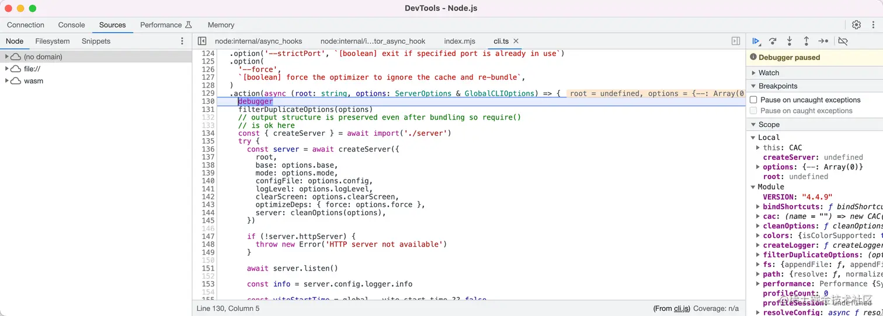This screenshot has width=883, height=316.
Task: Select the Sources tab
Action: pos(113,25)
